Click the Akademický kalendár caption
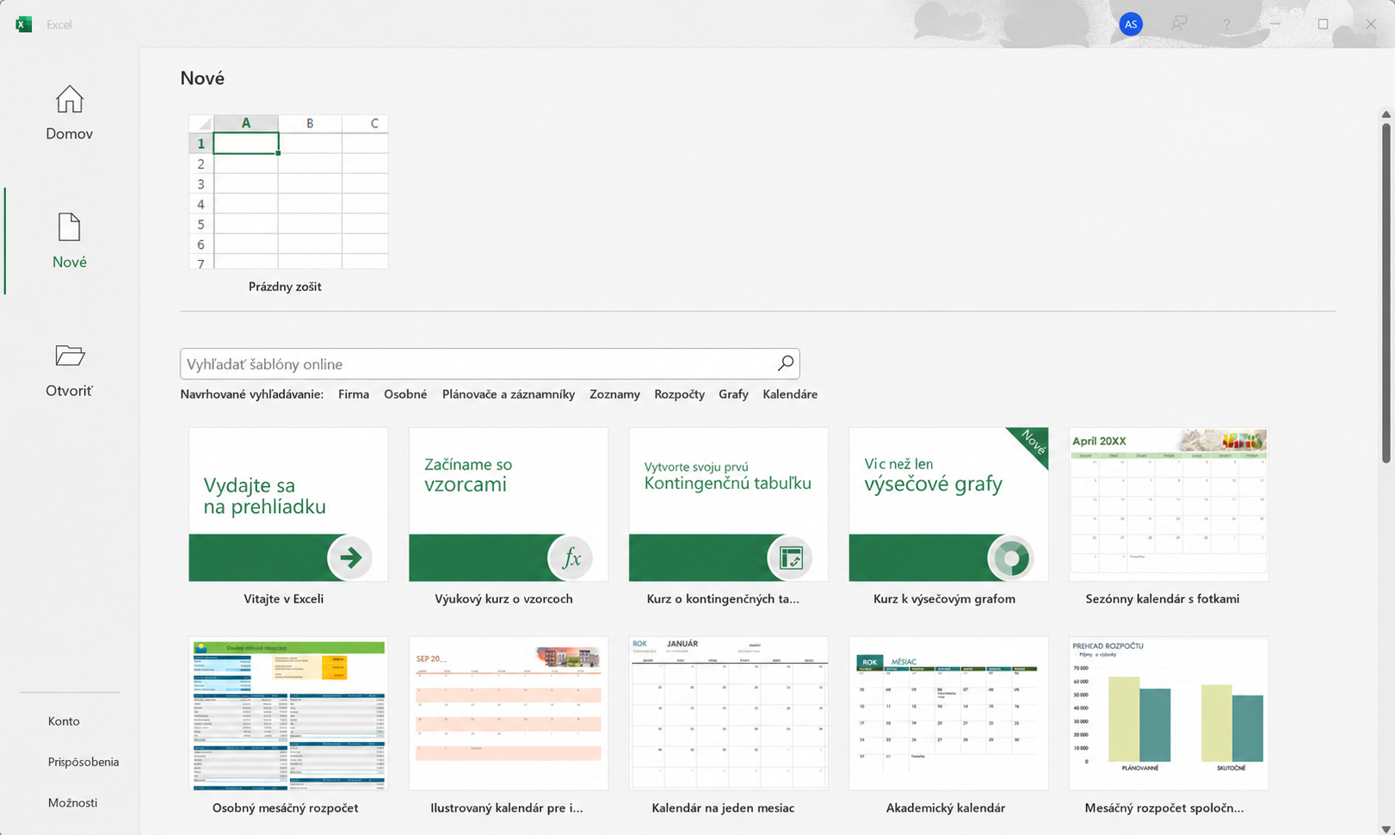The width and height of the screenshot is (1395, 835). pyautogui.click(x=946, y=808)
